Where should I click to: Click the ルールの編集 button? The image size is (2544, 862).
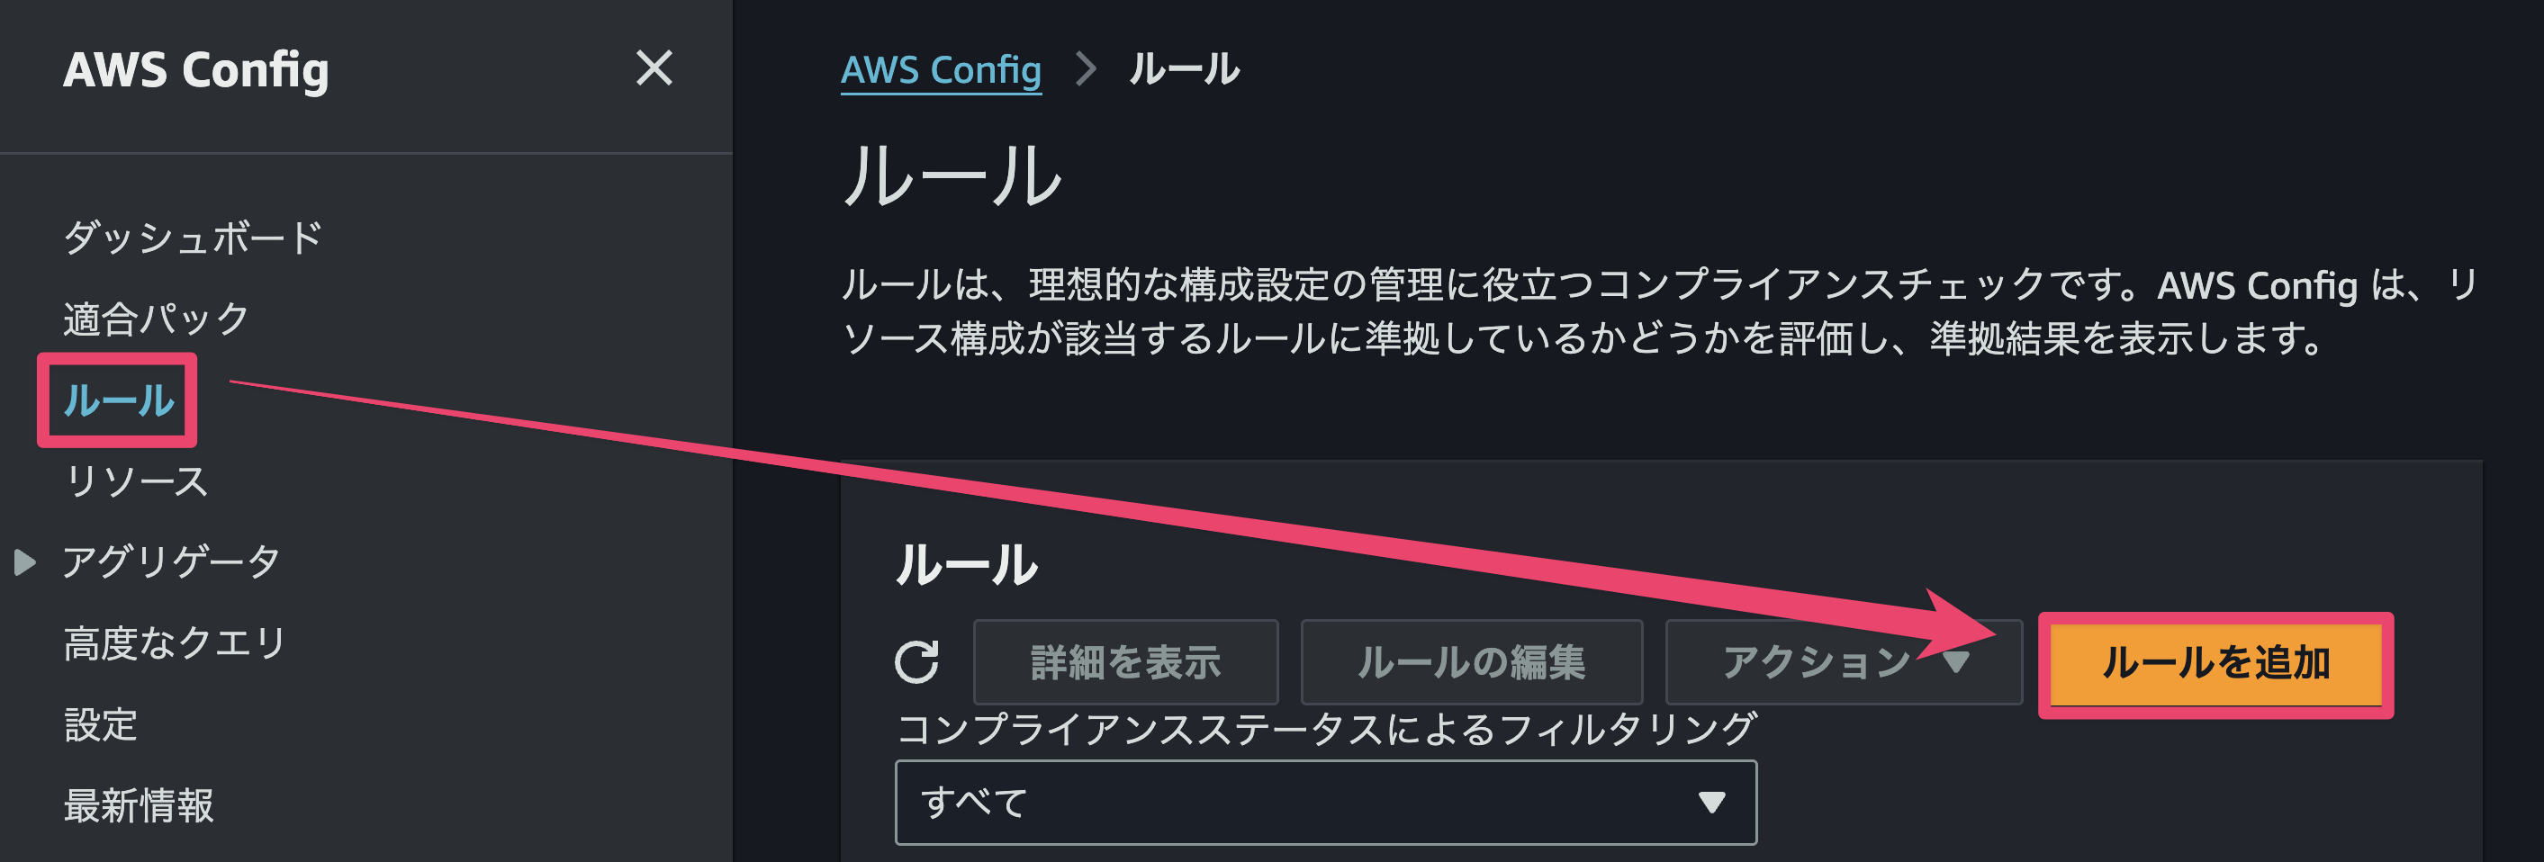click(1471, 661)
